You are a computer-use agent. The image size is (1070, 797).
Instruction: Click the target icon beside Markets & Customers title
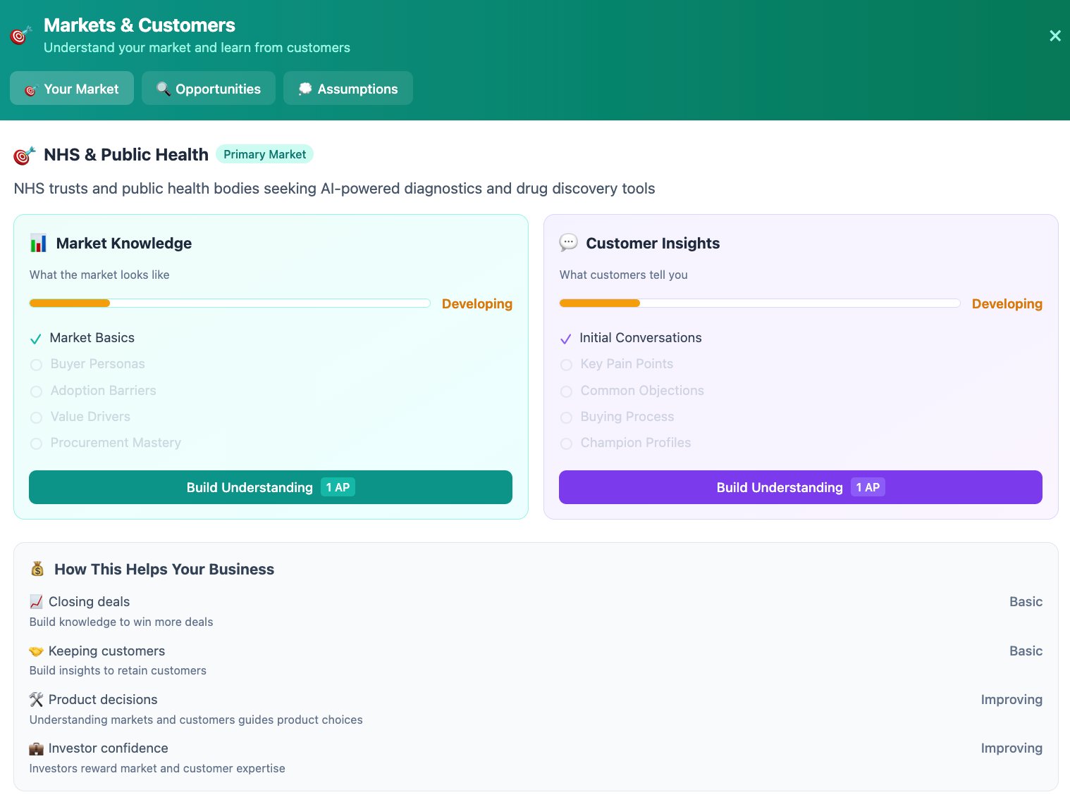point(21,35)
